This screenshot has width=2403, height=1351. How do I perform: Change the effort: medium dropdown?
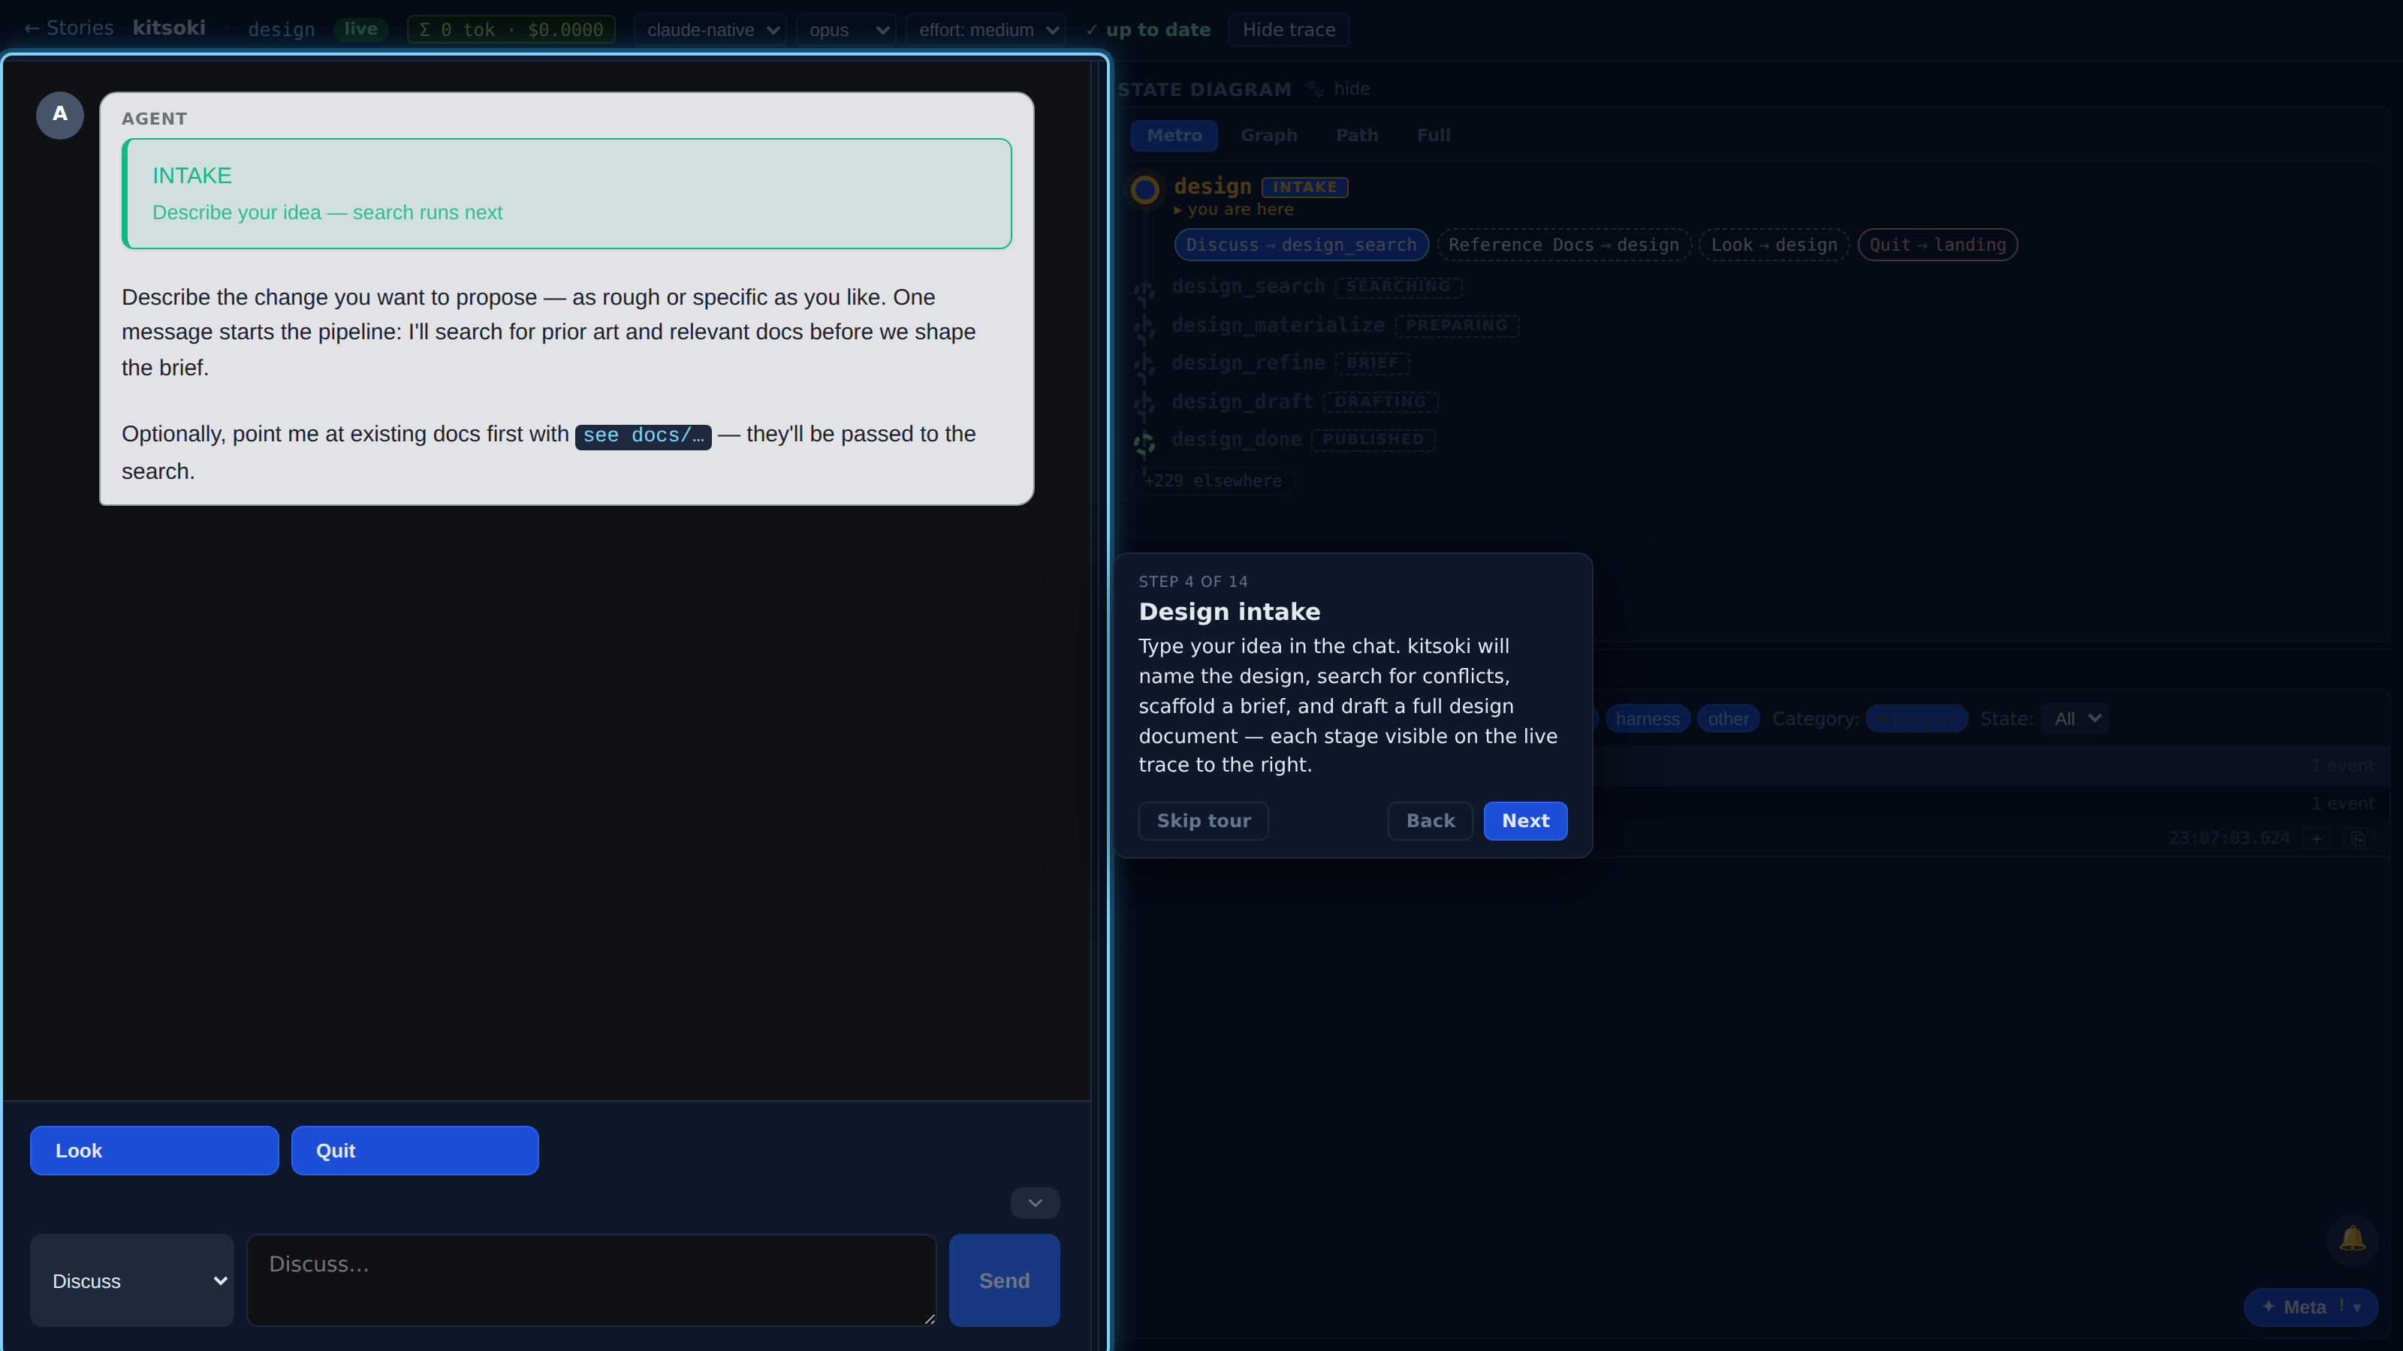click(x=986, y=30)
